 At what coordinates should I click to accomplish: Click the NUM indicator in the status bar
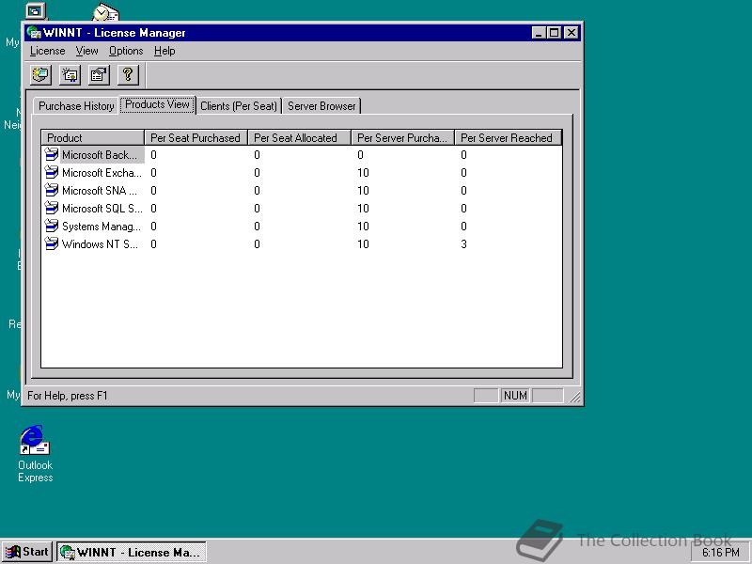click(515, 396)
